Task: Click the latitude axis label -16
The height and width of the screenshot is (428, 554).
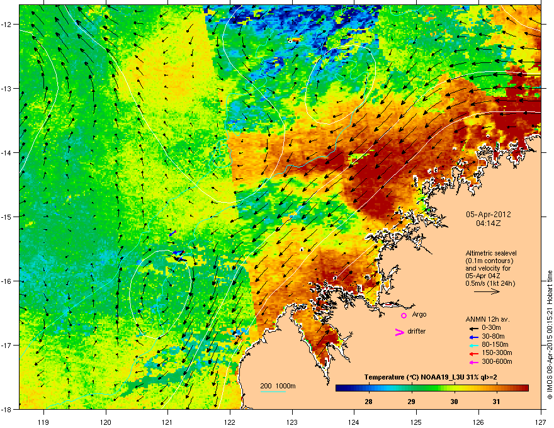Action: (x=7, y=281)
